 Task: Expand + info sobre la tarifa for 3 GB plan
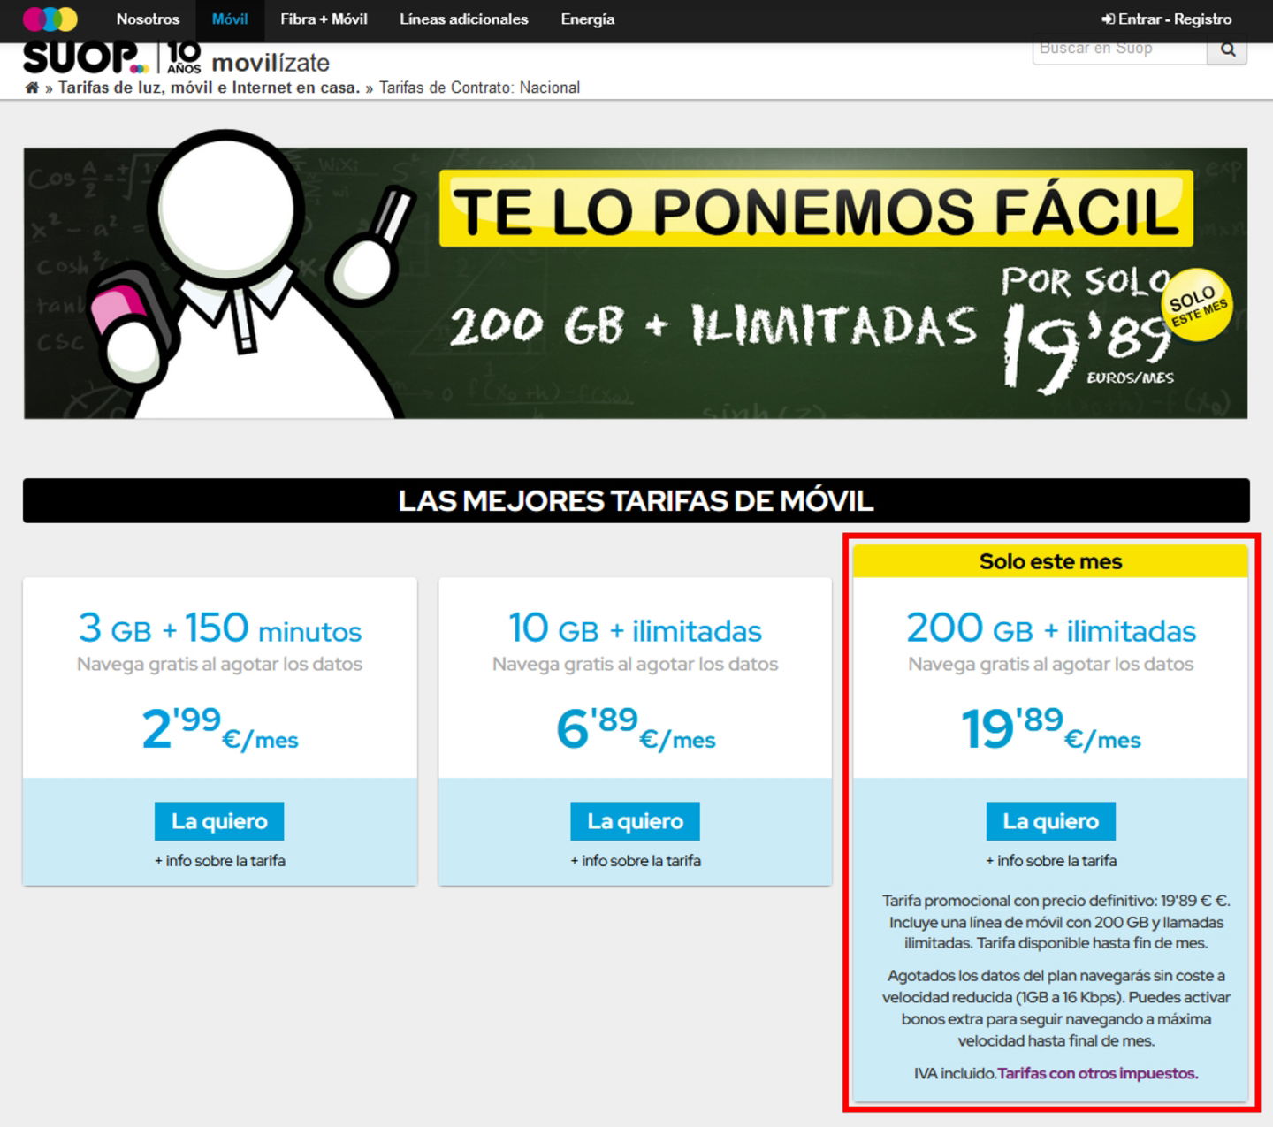pos(219,860)
